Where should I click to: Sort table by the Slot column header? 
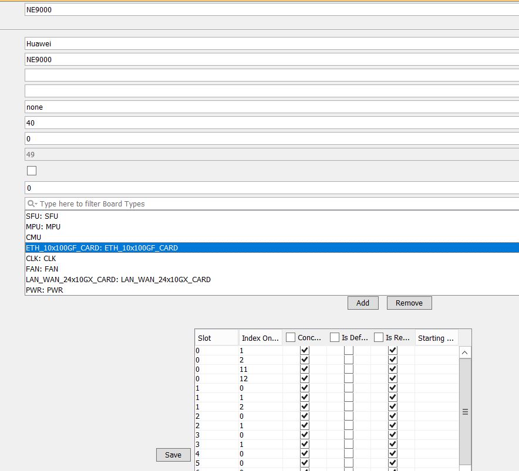pos(216,338)
